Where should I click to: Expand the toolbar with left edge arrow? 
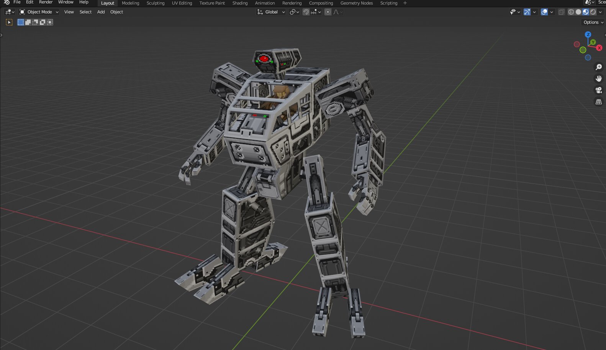[2, 35]
